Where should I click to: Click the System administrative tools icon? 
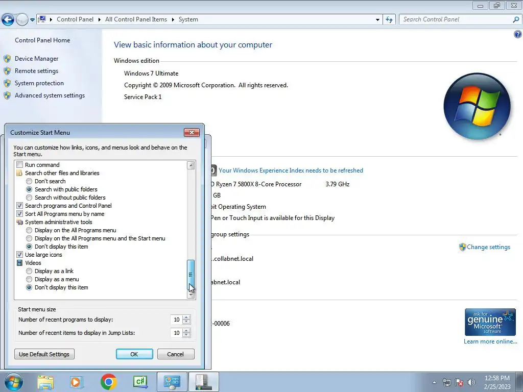click(x=20, y=222)
